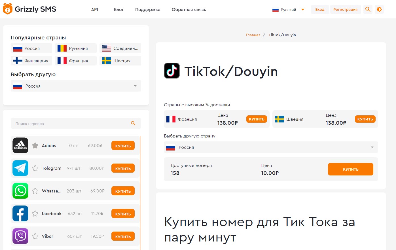Click the French flag in high delivery countries
The image size is (396, 250).
coord(171,119)
